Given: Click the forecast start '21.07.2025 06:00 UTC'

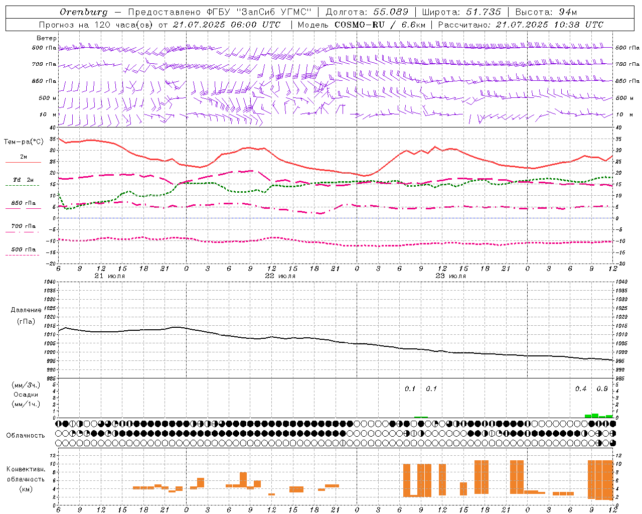Looking at the screenshot, I should coord(227,25).
